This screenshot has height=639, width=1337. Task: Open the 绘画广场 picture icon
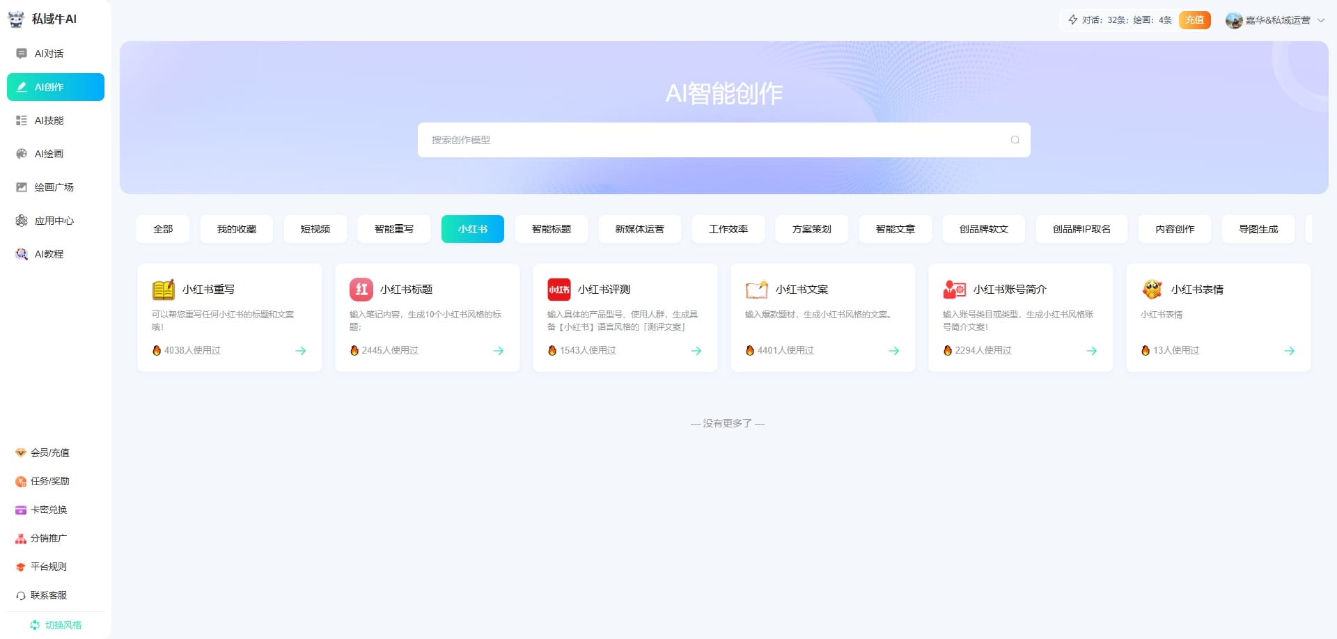(x=22, y=187)
